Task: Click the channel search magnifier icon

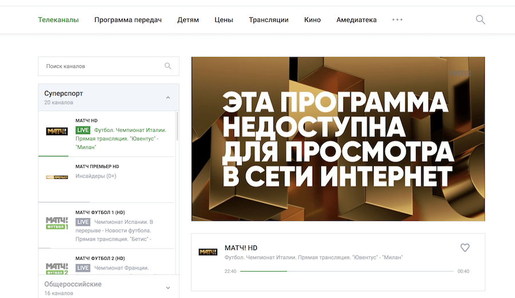Action: click(x=168, y=66)
